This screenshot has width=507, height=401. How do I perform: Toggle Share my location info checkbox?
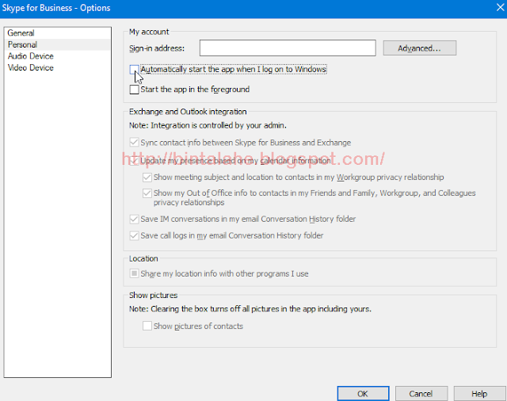[134, 274]
